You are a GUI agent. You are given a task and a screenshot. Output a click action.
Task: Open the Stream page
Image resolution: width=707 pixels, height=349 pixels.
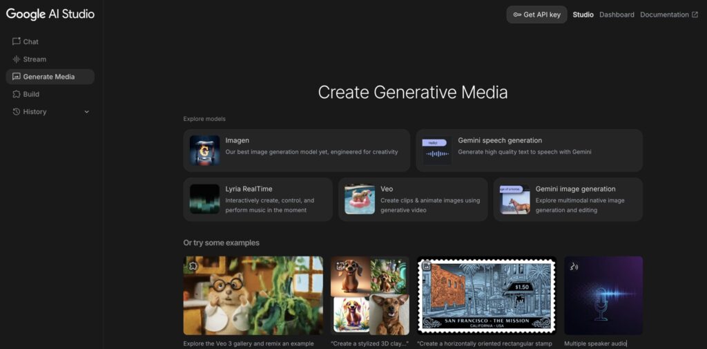pyautogui.click(x=50, y=59)
